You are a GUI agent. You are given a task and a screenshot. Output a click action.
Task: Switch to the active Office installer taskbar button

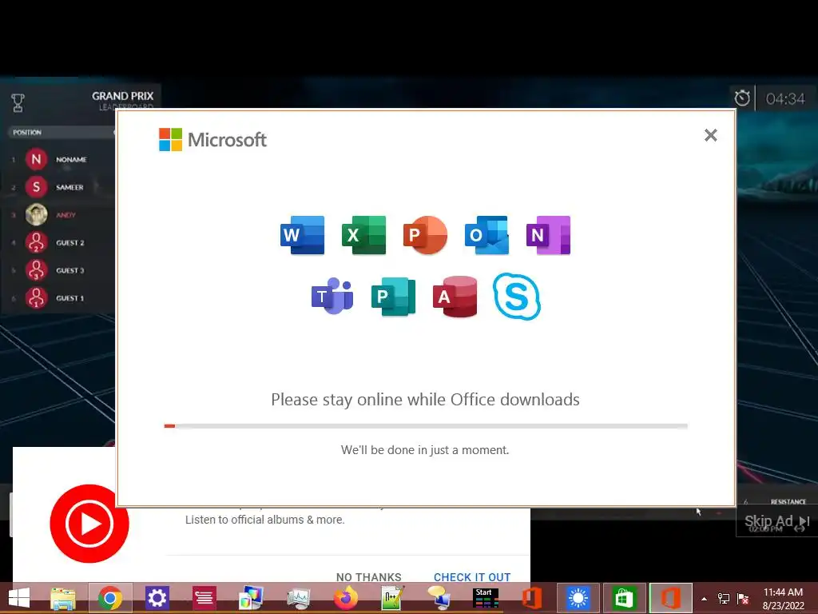[670, 598]
